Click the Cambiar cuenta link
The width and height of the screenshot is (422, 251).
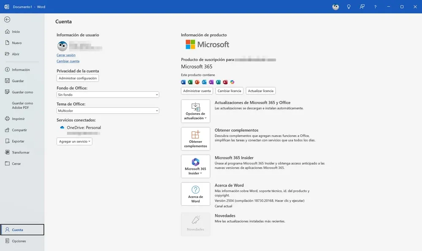68,61
